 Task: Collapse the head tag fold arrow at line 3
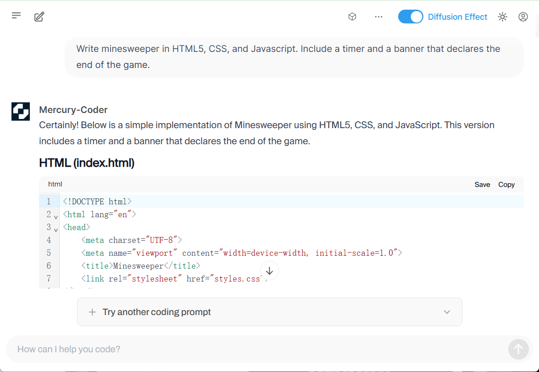click(56, 230)
